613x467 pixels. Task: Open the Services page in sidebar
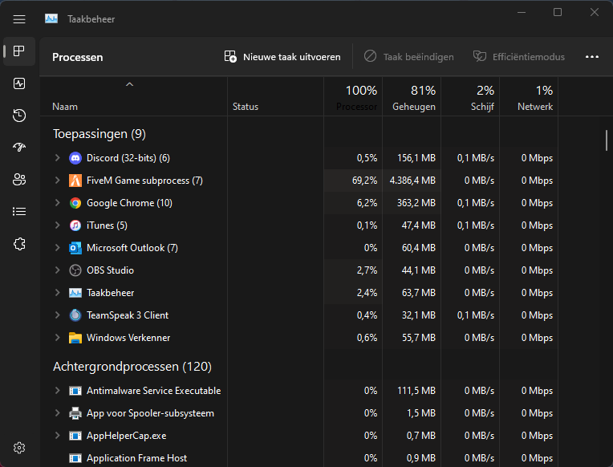click(x=19, y=244)
